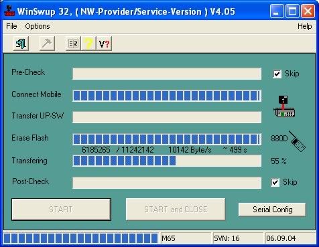Open the Serial Config button

[x=272, y=210]
